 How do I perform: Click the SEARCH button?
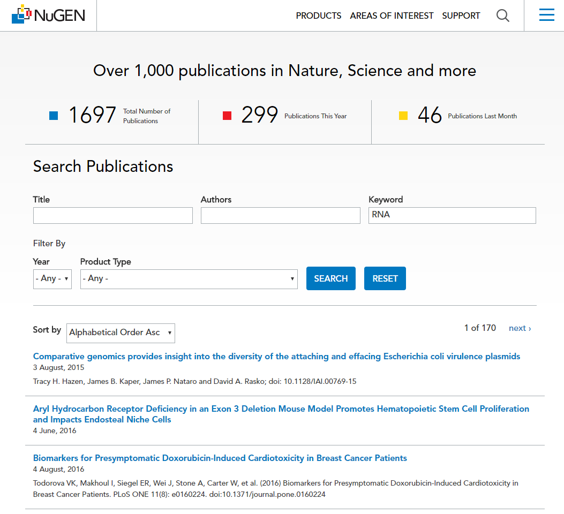(x=331, y=278)
